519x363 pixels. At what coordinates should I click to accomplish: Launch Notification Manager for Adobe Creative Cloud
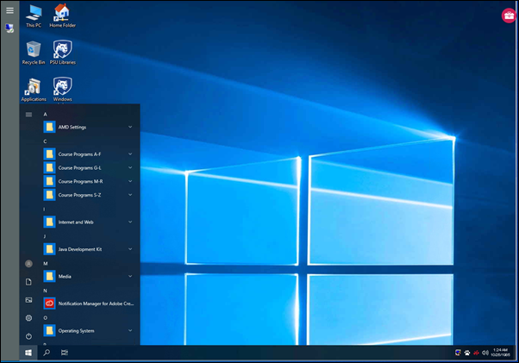pos(89,304)
